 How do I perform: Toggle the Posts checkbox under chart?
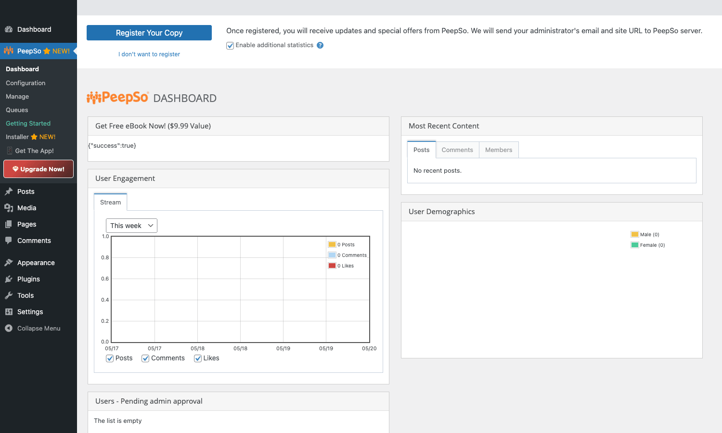point(110,358)
